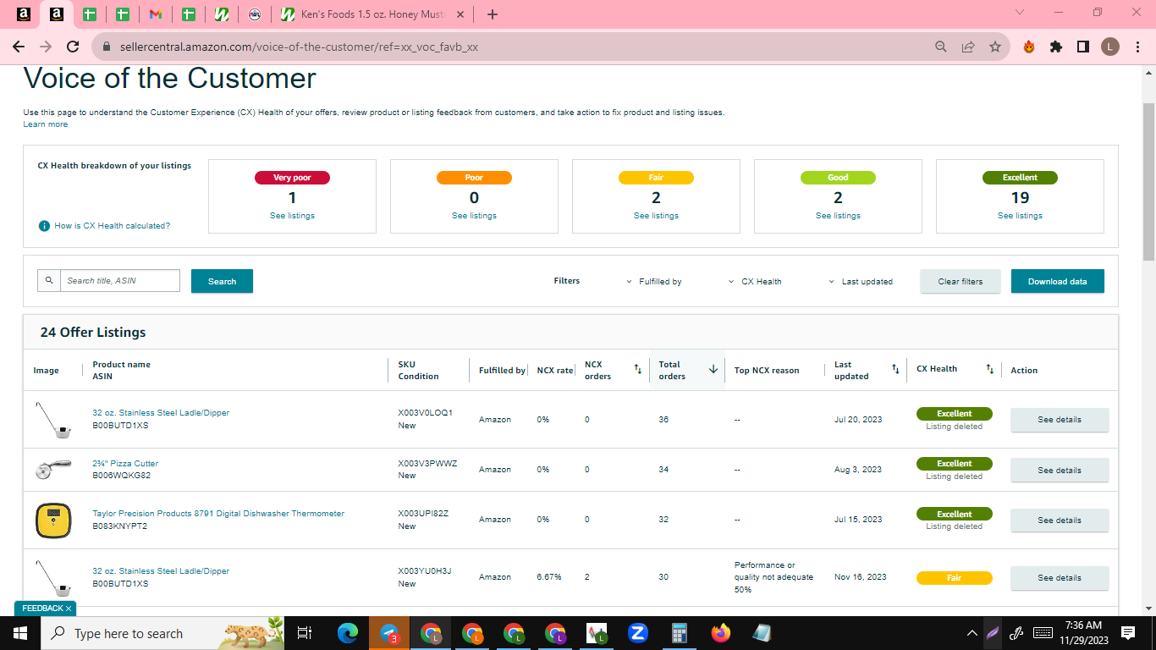Screen dimensions: 1156x650
Task: Open the 2¾" Pizza Cutter product link
Action: pos(125,464)
